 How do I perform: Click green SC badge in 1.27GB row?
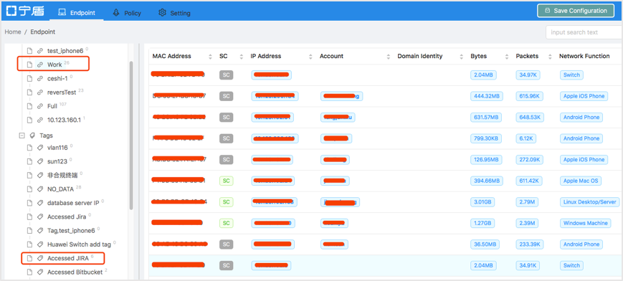[x=226, y=223]
